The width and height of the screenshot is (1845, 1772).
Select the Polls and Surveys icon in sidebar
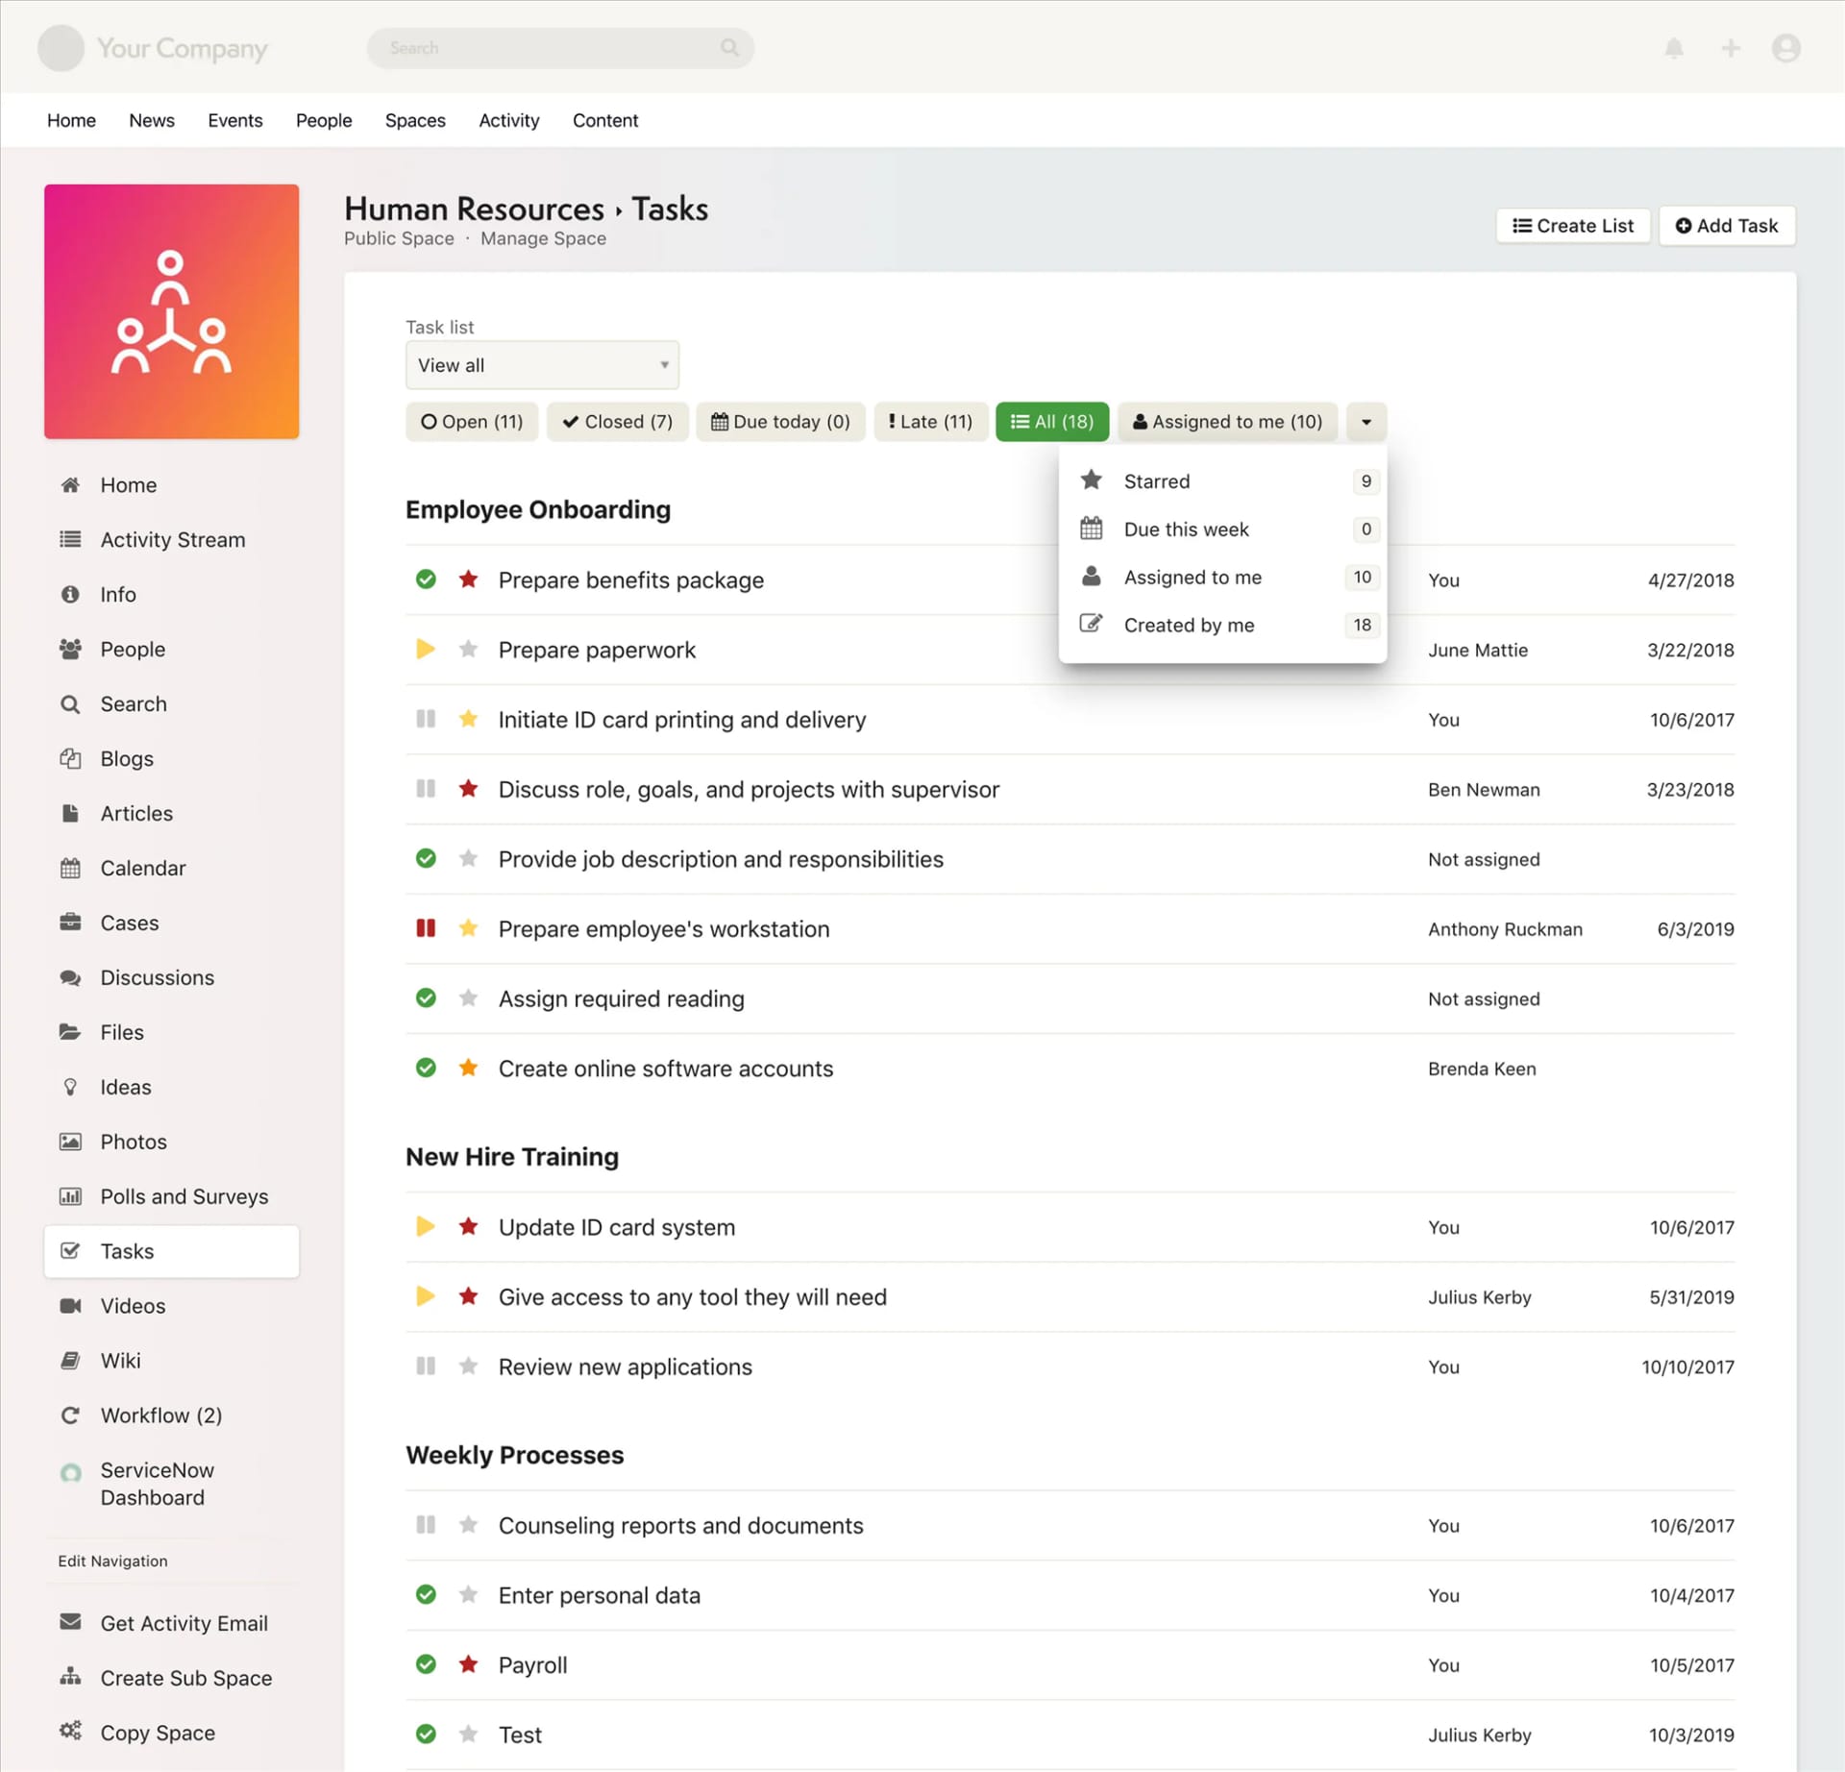71,1195
